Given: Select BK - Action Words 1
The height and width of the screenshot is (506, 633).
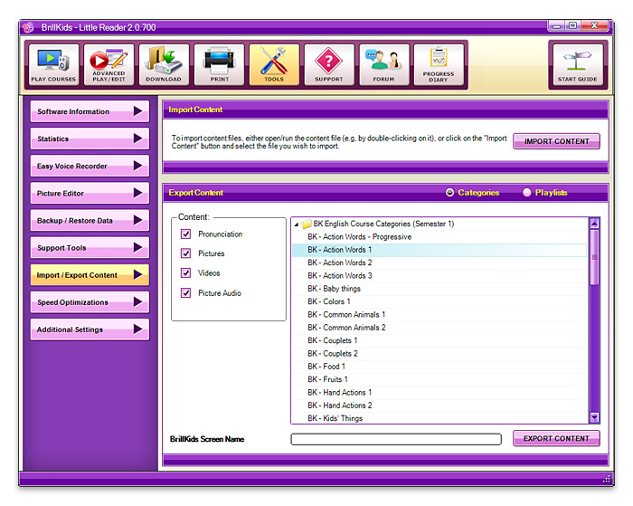Looking at the screenshot, I should (439, 250).
